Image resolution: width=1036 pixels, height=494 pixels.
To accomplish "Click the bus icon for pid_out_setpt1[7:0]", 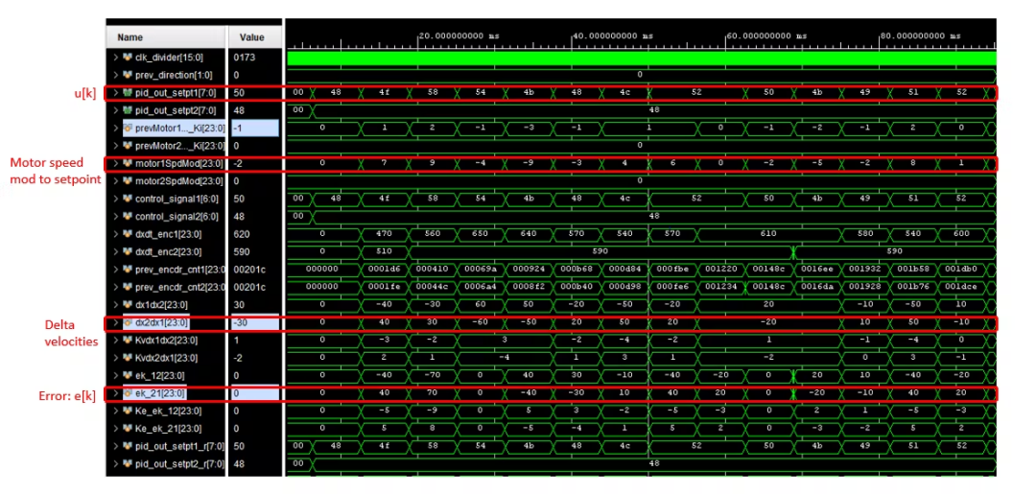I will pyautogui.click(x=126, y=92).
